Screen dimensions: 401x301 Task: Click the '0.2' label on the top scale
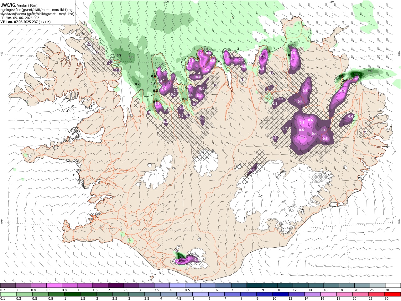click(x=2, y=290)
